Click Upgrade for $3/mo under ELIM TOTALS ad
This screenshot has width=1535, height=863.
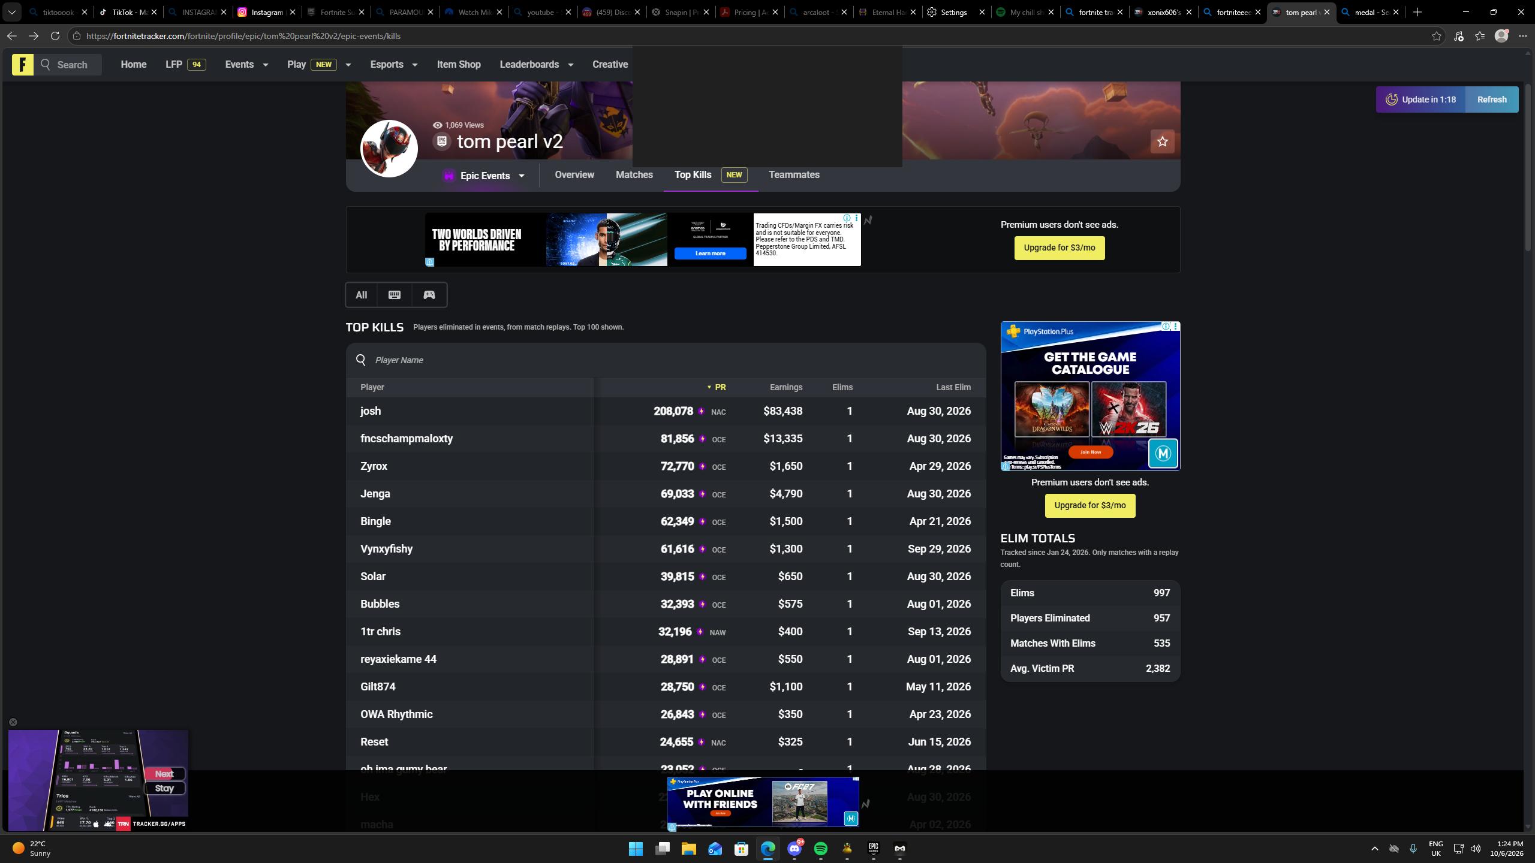coord(1090,505)
